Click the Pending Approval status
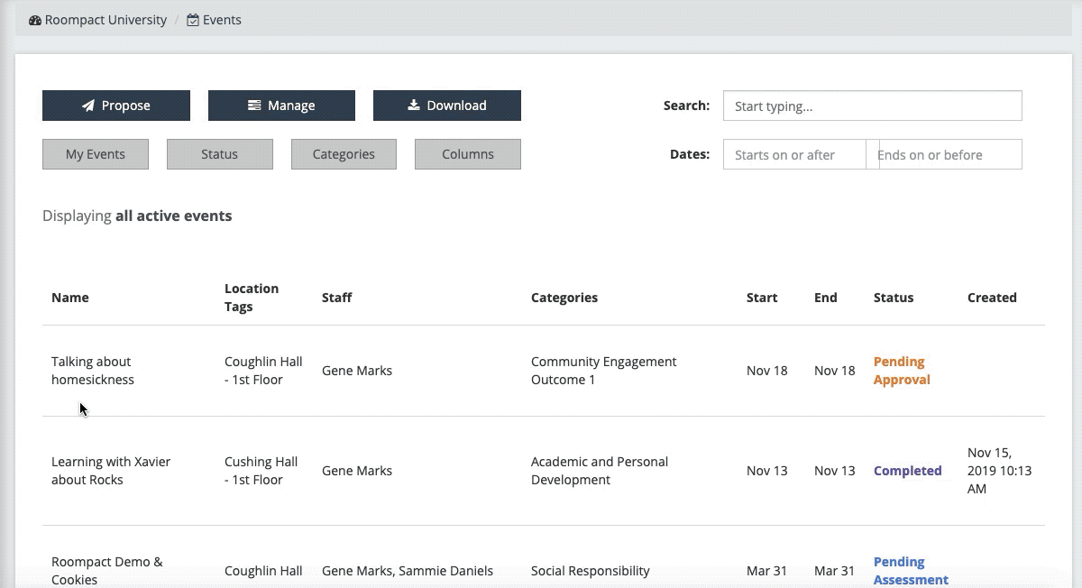 pos(901,371)
